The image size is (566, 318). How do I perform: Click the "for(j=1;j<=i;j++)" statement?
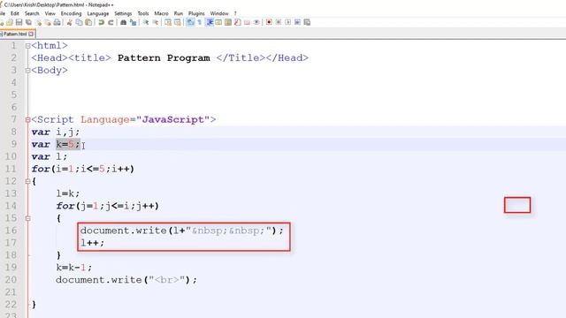[x=108, y=206]
